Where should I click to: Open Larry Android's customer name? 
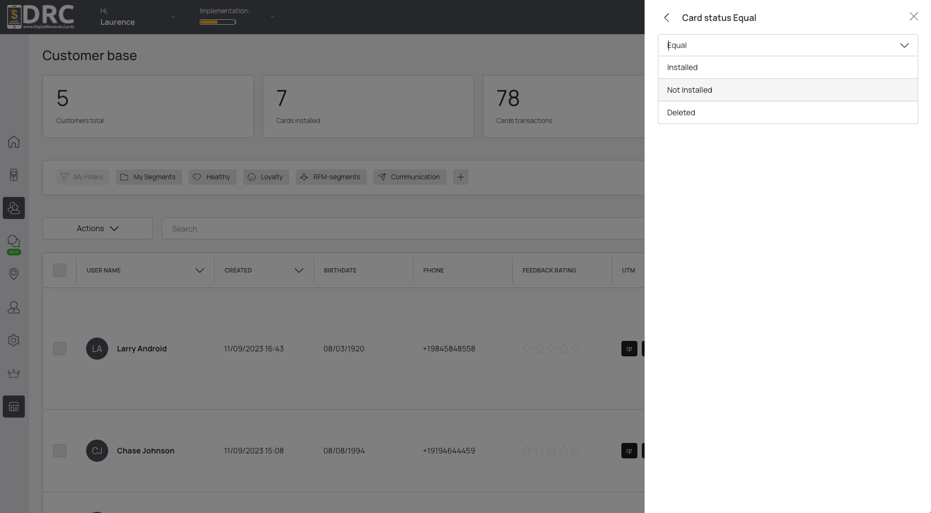pos(142,349)
